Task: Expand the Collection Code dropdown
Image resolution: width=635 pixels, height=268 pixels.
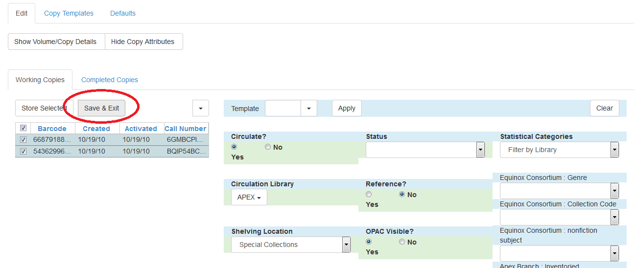Action: [614, 217]
